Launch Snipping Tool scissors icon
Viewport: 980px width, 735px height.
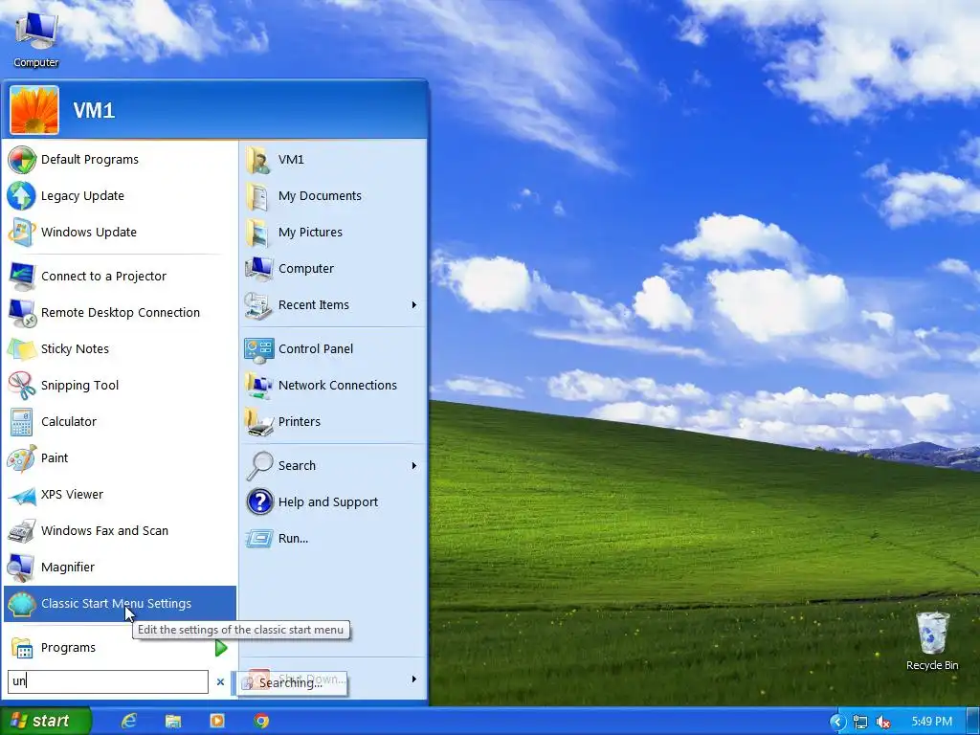pos(22,385)
